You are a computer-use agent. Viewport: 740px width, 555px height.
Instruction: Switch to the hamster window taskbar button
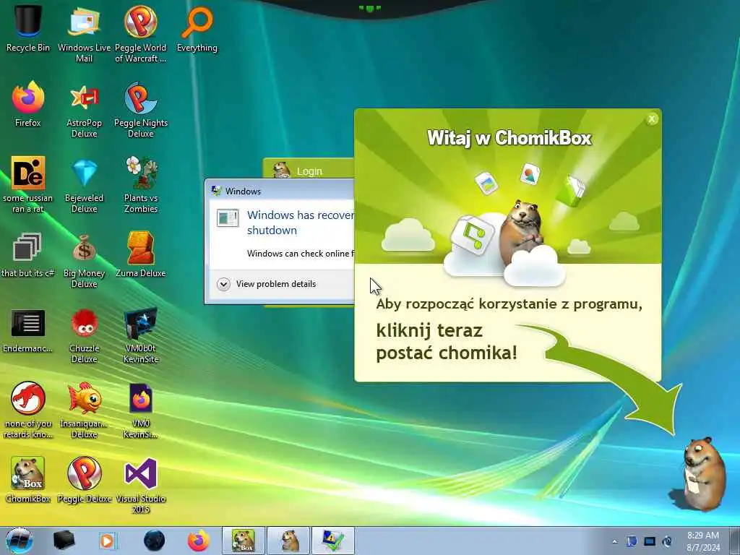pyautogui.click(x=288, y=541)
